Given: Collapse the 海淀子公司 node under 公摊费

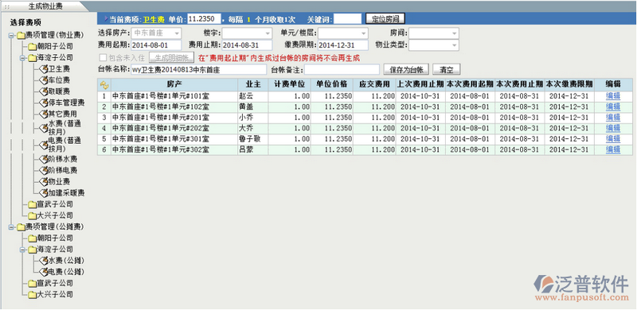Looking at the screenshot, I should point(22,250).
